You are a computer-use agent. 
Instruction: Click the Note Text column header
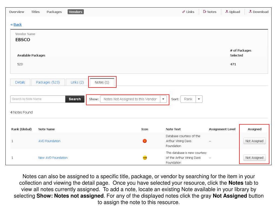pyautogui.click(x=173, y=129)
